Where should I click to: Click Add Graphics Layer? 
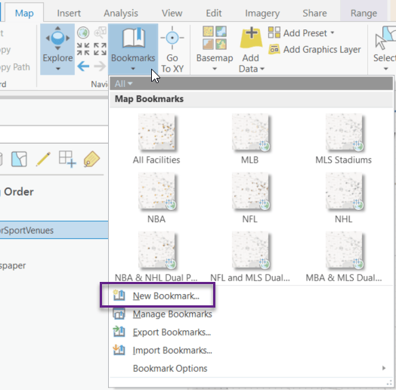(x=314, y=49)
